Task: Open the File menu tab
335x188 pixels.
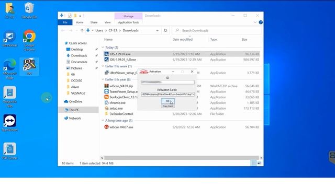Action: point(65,22)
